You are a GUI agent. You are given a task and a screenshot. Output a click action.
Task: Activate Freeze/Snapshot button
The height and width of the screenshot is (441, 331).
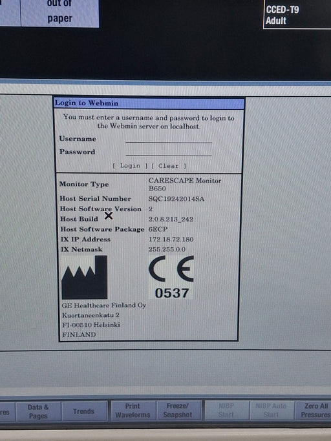(x=178, y=410)
